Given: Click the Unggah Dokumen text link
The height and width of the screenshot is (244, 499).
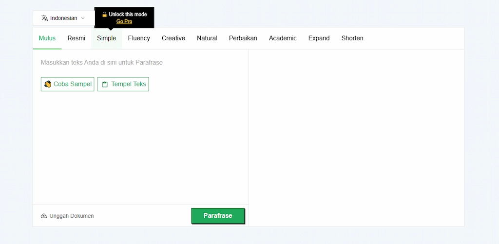Looking at the screenshot, I should [72, 216].
